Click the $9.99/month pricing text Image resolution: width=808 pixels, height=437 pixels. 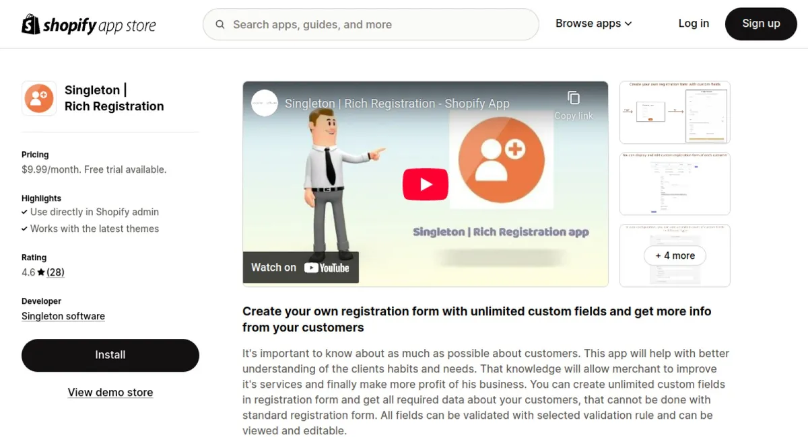94,169
